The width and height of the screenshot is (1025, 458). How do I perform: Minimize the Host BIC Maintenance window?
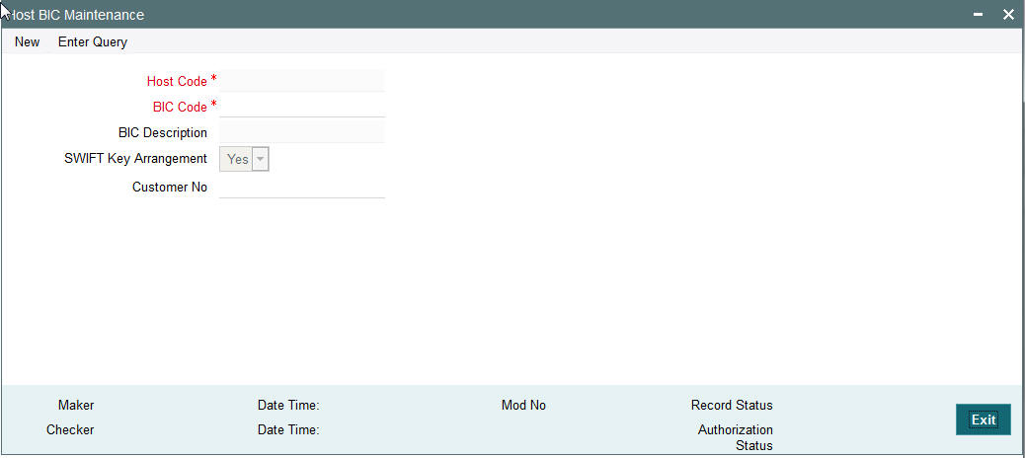coord(978,15)
